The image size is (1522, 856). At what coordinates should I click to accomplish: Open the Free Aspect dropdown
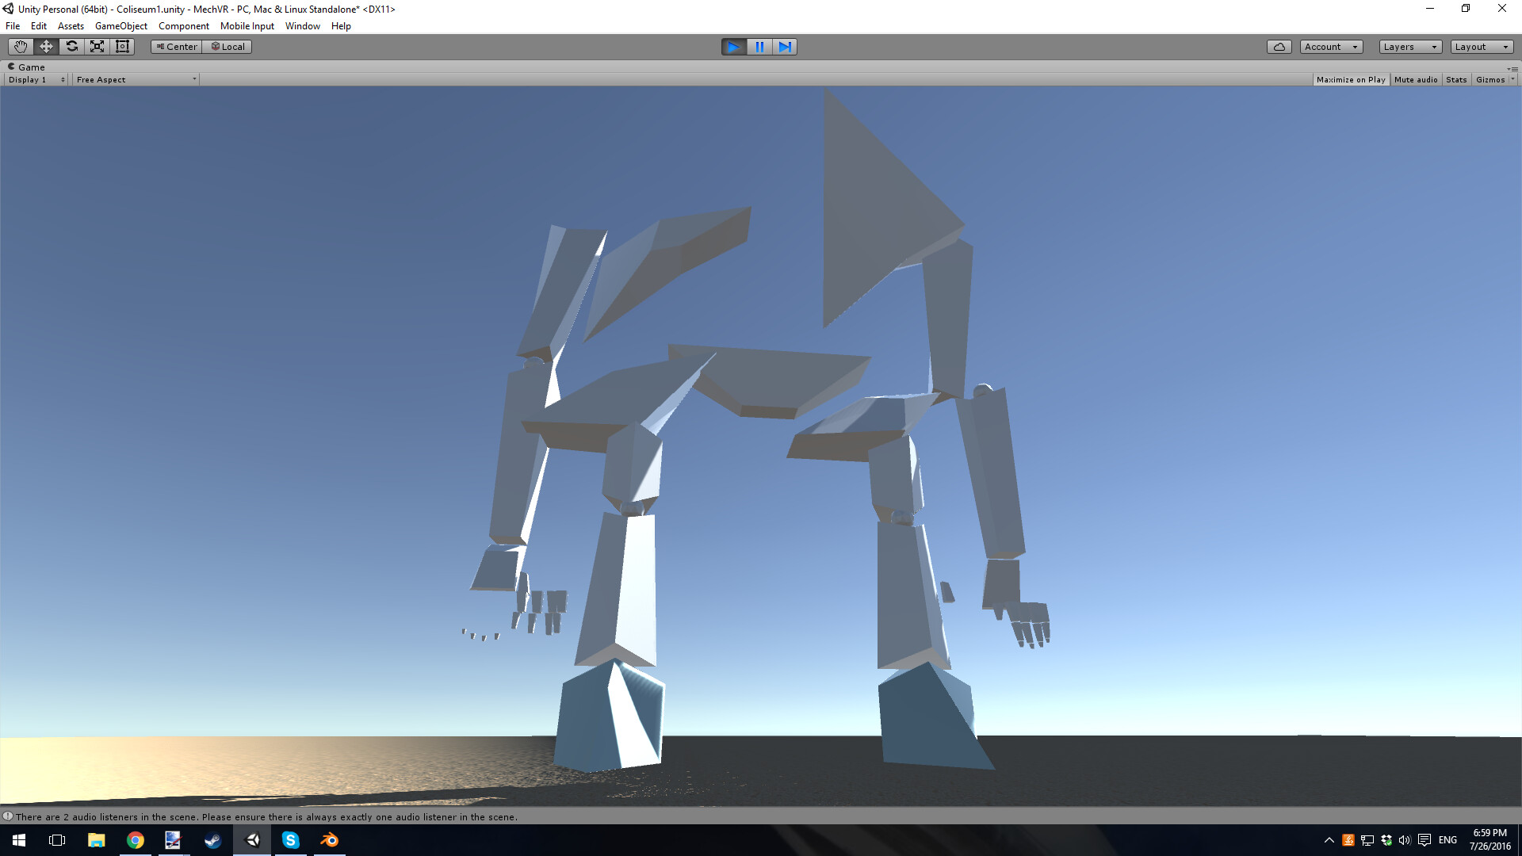[135, 79]
